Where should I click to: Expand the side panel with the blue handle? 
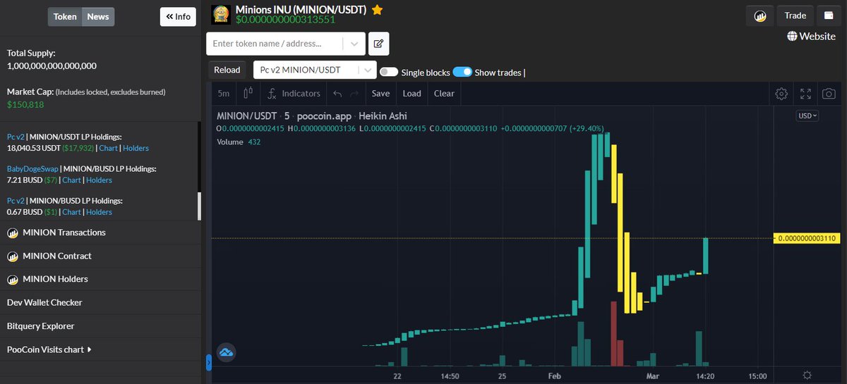pyautogui.click(x=208, y=362)
